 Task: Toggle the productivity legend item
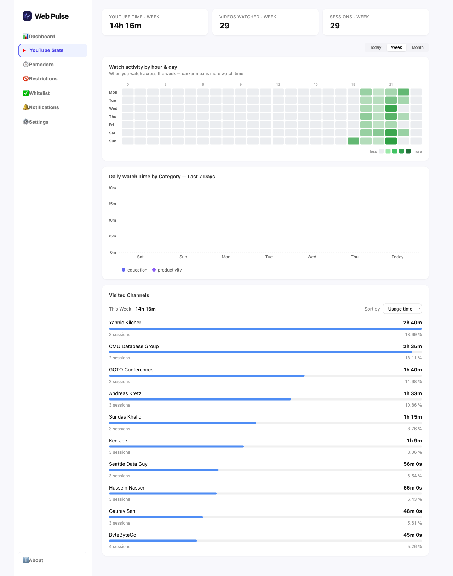(167, 270)
